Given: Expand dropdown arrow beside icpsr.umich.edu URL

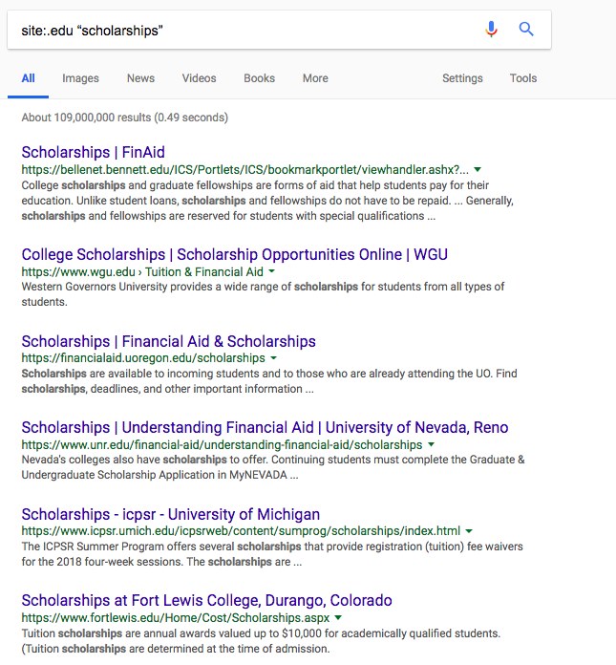Looking at the screenshot, I should pos(470,531).
